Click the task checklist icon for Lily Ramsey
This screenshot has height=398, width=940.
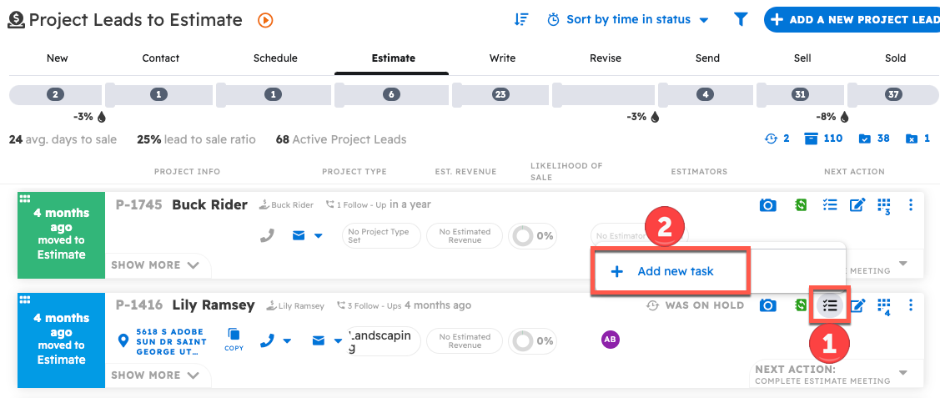[x=829, y=305]
